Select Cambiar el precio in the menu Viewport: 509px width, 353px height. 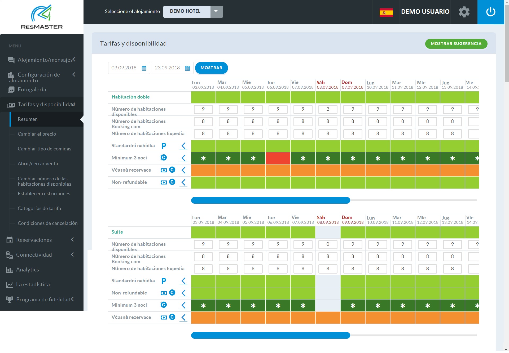click(37, 134)
